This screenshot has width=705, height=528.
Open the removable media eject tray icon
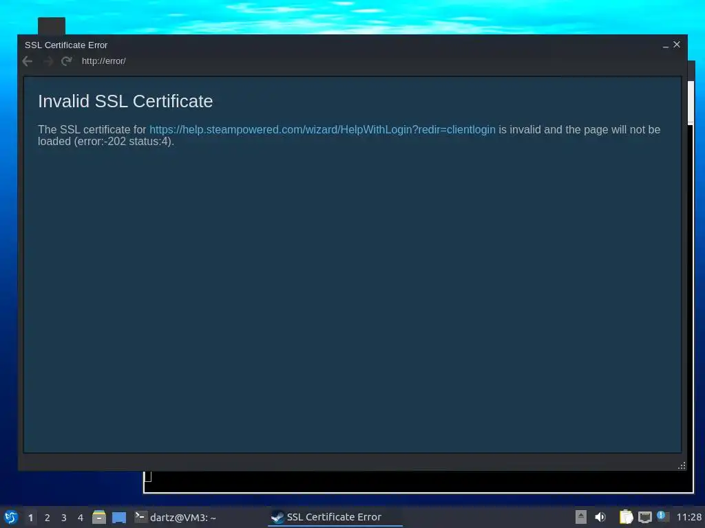pos(581,517)
